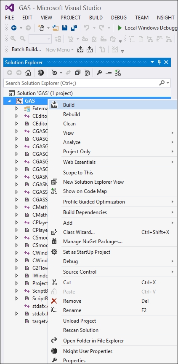Click the Collapse All icon in Solution Explorer
178x364 pixels.
point(77,73)
